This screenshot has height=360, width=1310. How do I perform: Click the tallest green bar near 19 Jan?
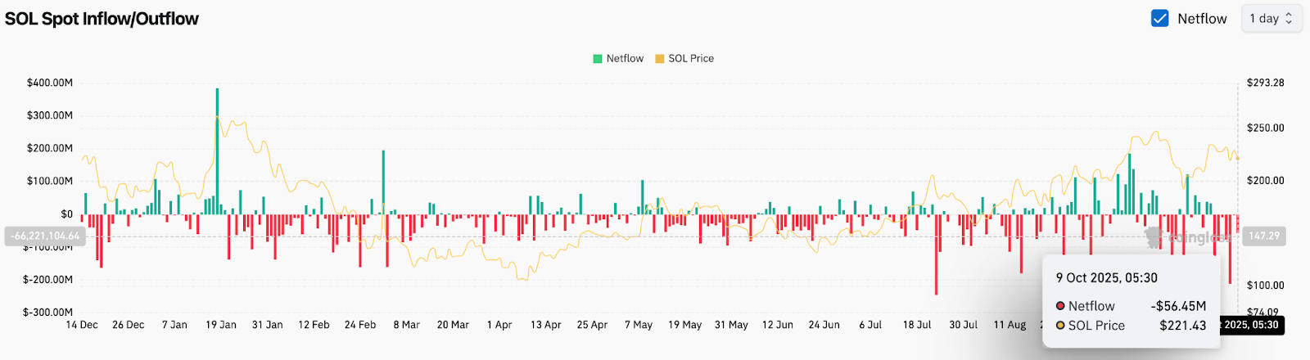point(217,147)
